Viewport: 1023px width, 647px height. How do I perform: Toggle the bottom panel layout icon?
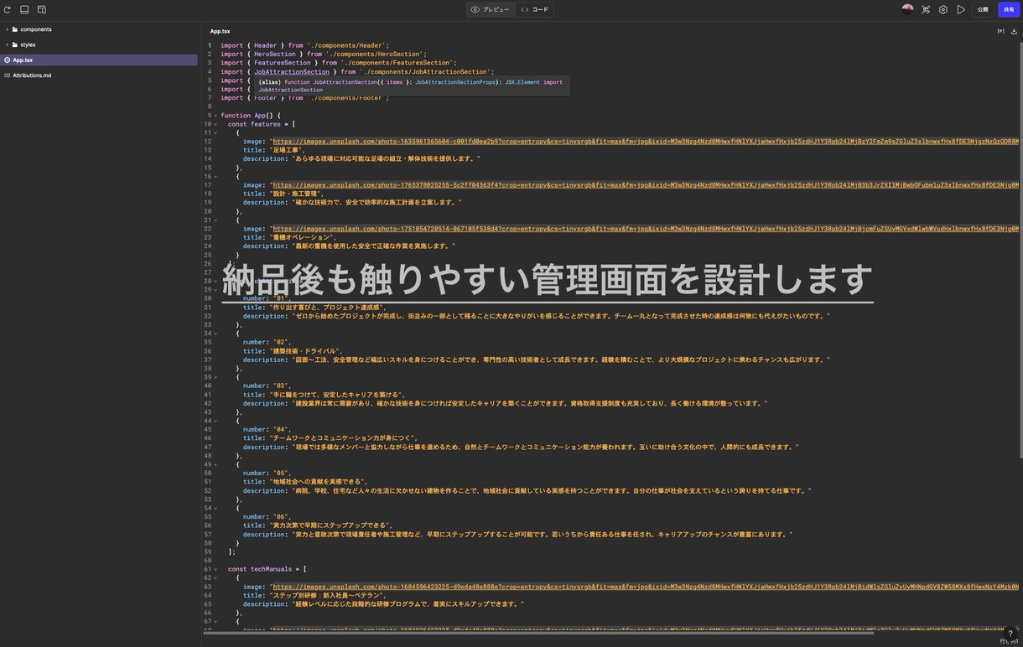click(24, 9)
